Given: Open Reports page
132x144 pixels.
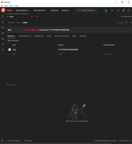Looking at the screenshot, I should pyautogui.click(x=55, y=10).
